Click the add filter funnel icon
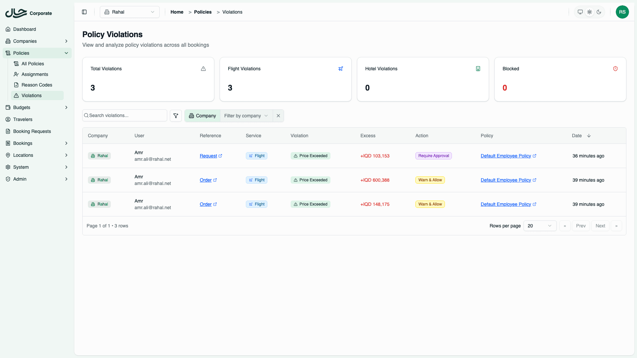The width and height of the screenshot is (637, 358). (176, 116)
